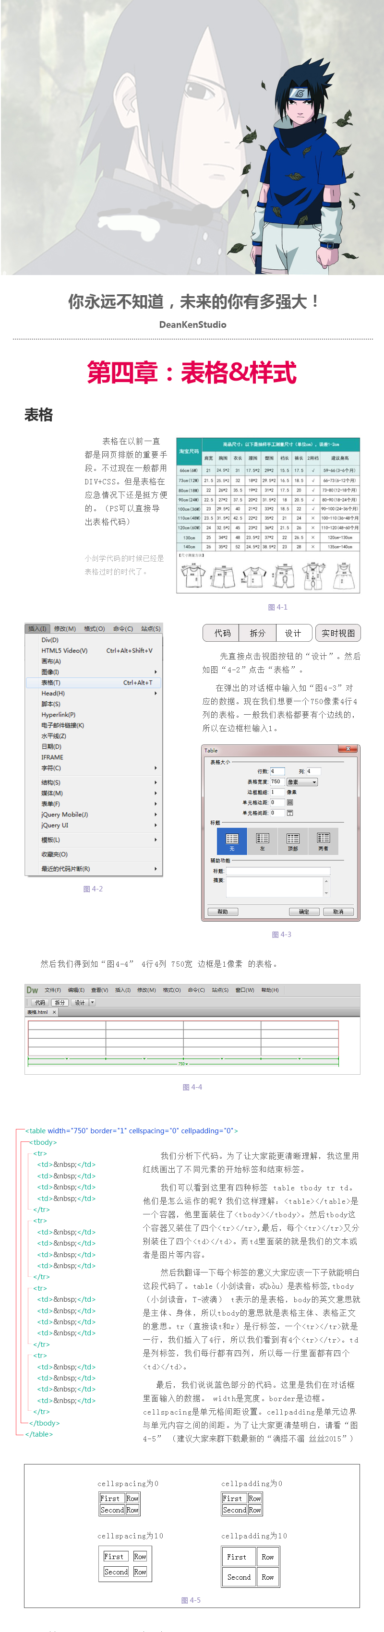Click 帮助 button in the Table dialog

(x=222, y=912)
